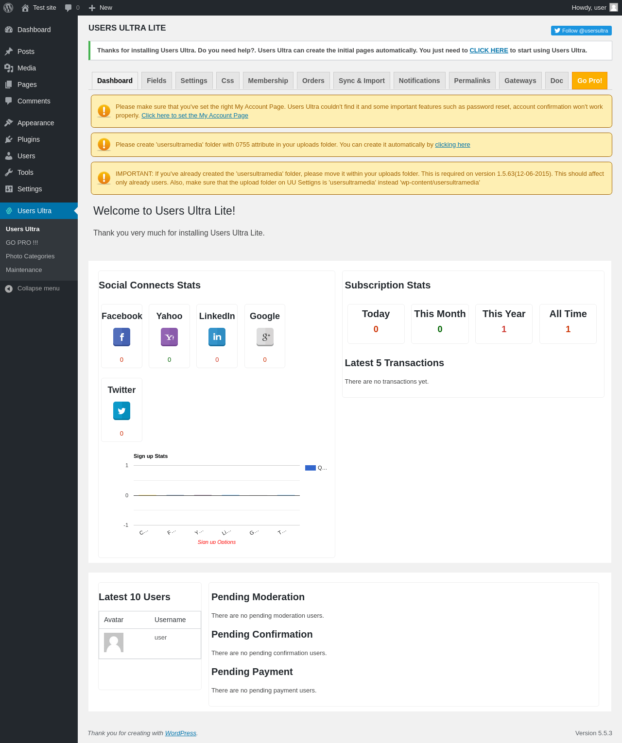Click 'Sign up Options' chart axis label
622x743 pixels.
click(x=217, y=542)
